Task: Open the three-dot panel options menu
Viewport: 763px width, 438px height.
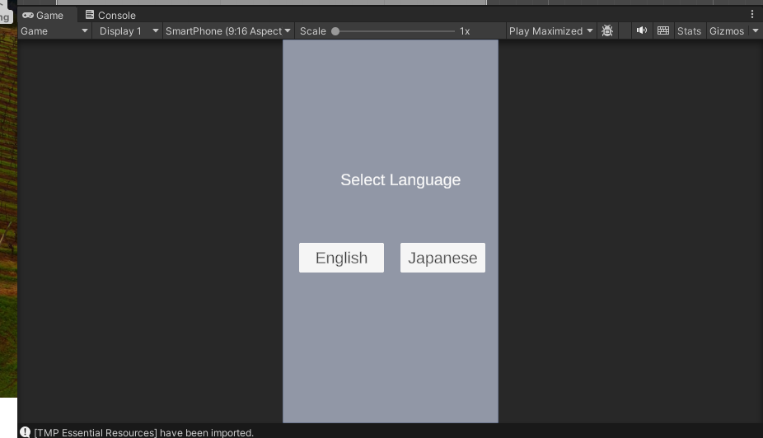Action: pos(752,14)
